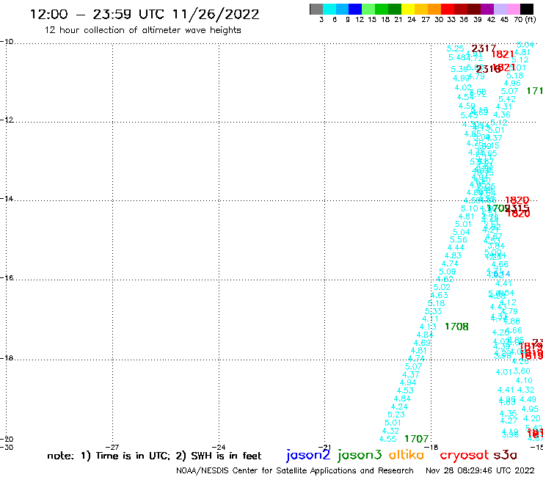Click the black swatch ending the legend
Image resolution: width=543 pixels, height=477 pixels.
527,9
